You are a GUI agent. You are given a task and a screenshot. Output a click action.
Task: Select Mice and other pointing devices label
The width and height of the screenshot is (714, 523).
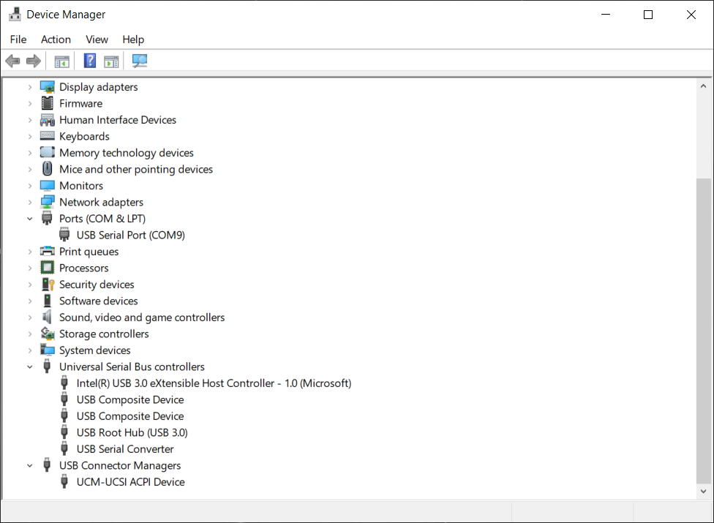[136, 169]
